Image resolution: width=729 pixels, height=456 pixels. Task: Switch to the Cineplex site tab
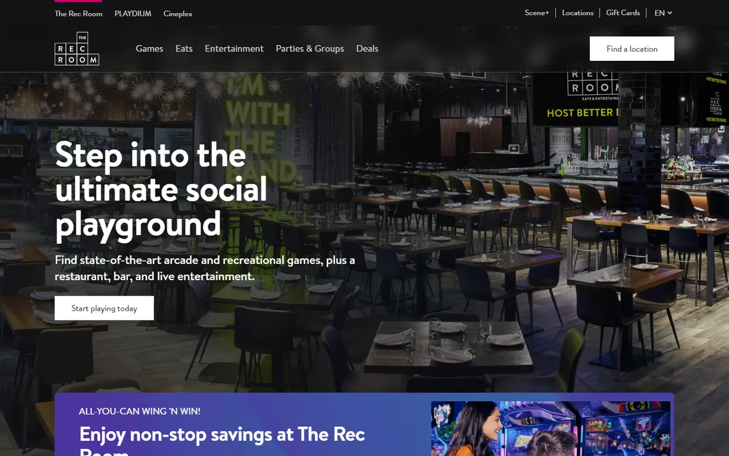coord(178,13)
